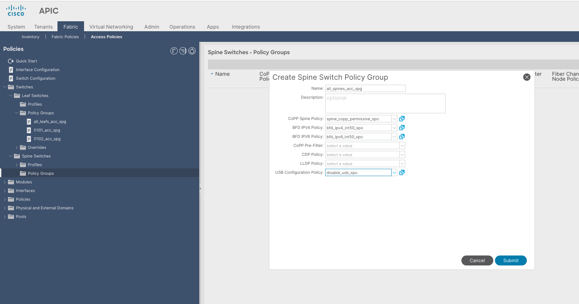The image size is (579, 304).
Task: Open BFD IPV4 Policy launch icon
Action: click(402, 128)
